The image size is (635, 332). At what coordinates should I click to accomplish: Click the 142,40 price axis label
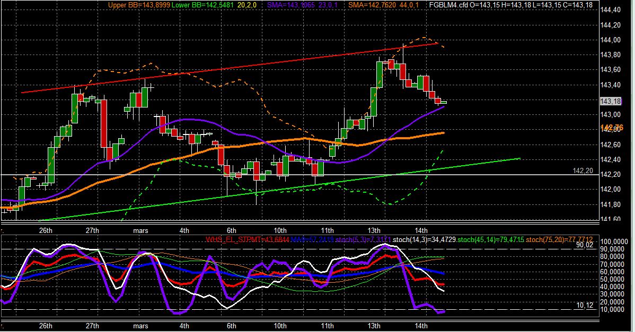coord(610,160)
